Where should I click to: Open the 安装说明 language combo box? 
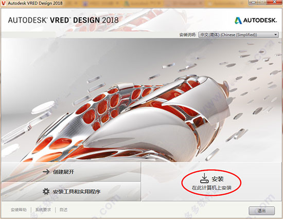[x=239, y=34]
